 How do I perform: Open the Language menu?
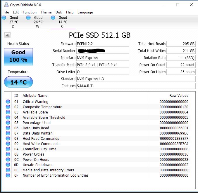85,12
